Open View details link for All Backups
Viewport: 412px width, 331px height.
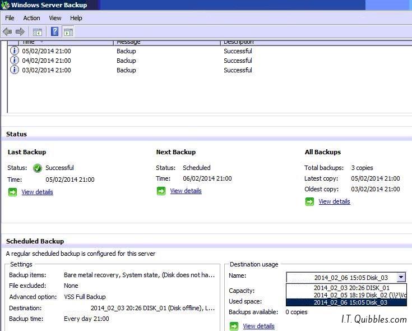pyautogui.click(x=334, y=201)
